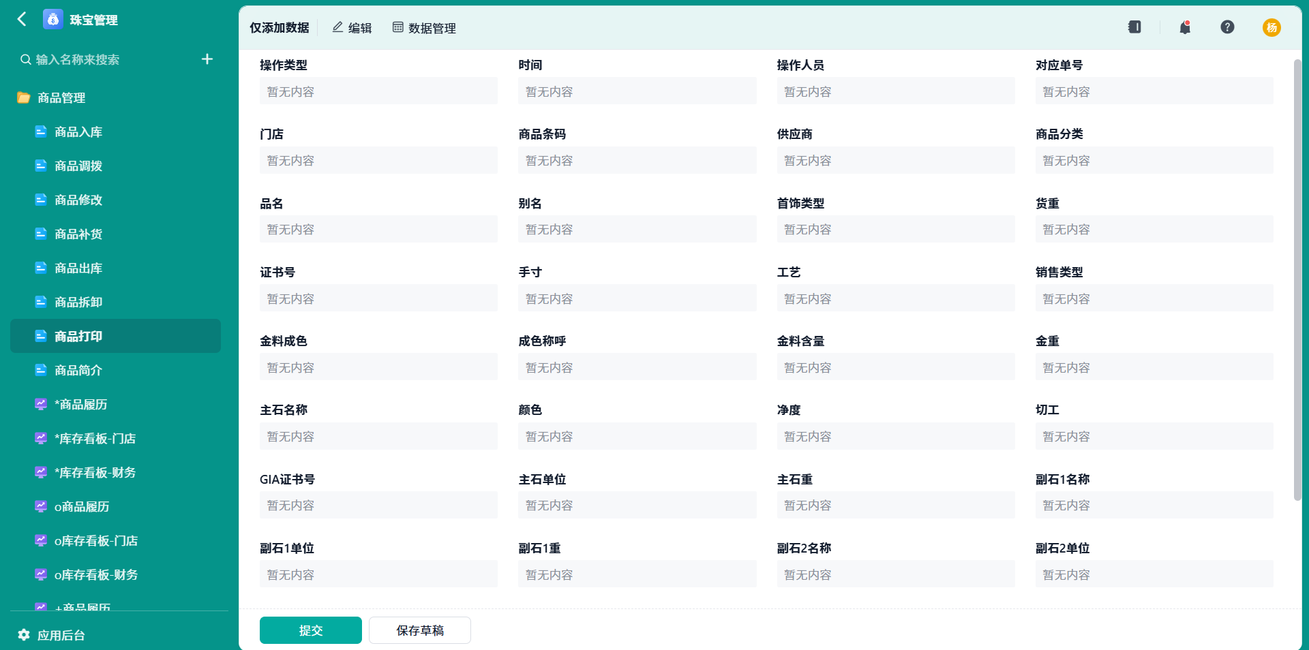
Task: Open the 商品调拨 menu entry
Action: click(x=116, y=166)
